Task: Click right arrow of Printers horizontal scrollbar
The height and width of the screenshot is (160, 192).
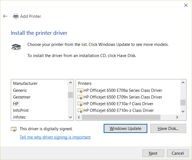Action: (x=177, y=117)
